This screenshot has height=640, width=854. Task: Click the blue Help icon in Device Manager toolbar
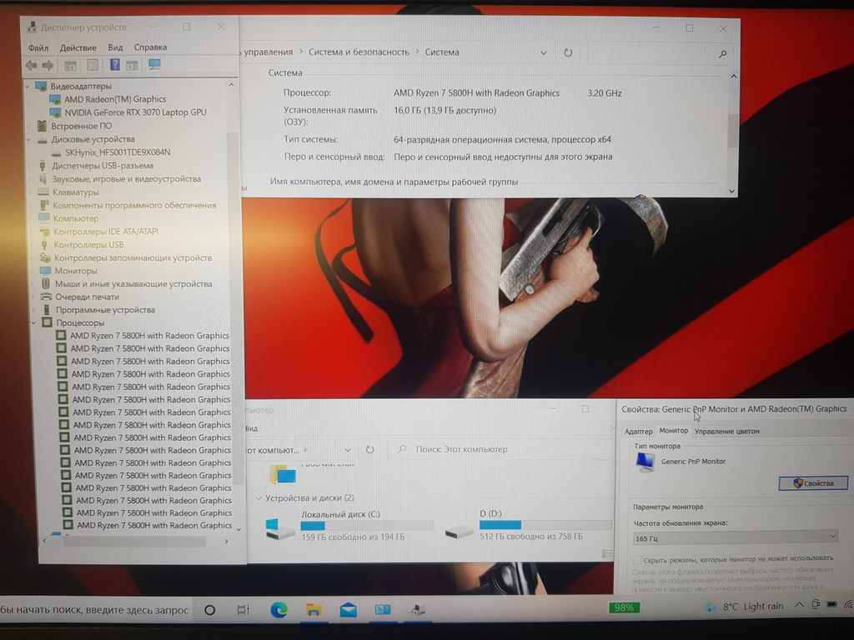[x=115, y=65]
